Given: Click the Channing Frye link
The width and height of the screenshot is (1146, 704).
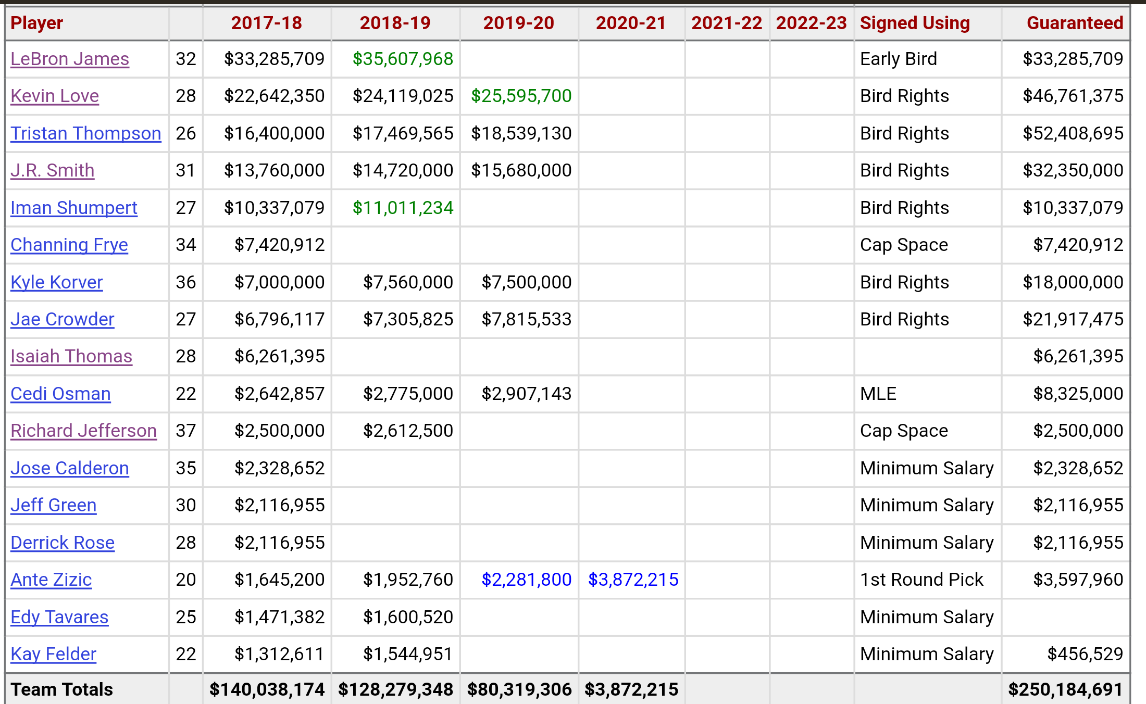Looking at the screenshot, I should coord(69,245).
